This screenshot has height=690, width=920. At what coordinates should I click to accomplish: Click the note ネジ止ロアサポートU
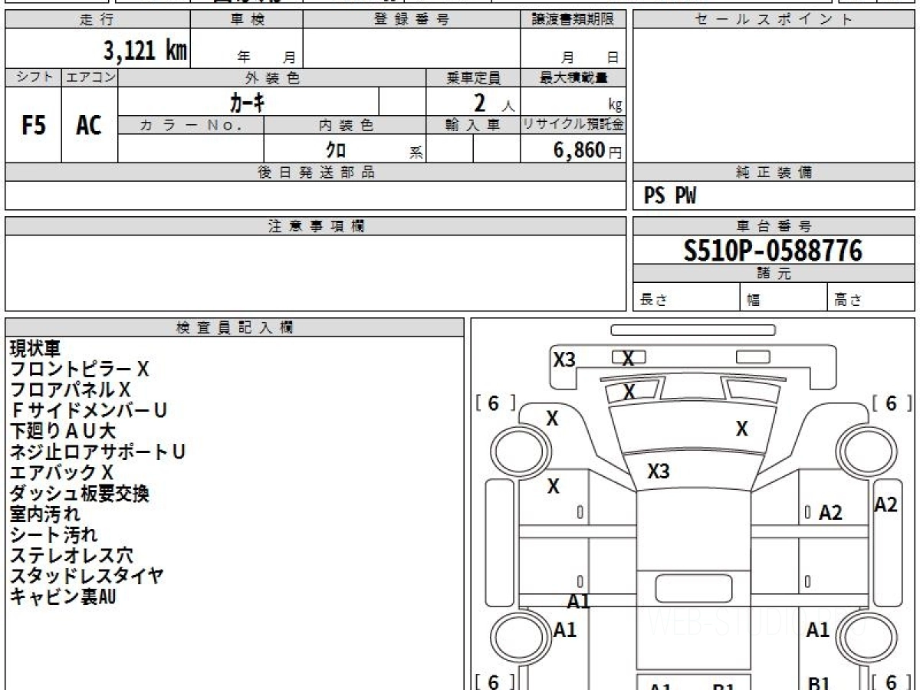(97, 452)
